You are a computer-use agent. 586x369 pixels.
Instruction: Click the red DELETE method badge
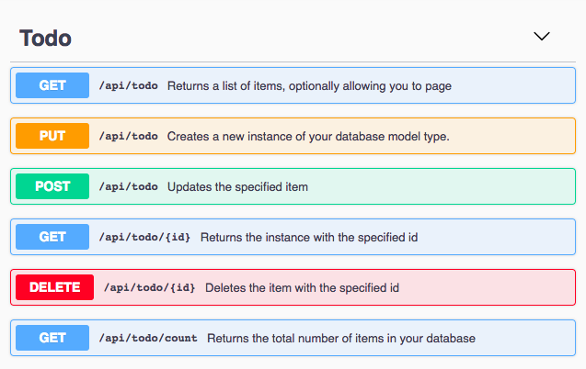(x=54, y=287)
